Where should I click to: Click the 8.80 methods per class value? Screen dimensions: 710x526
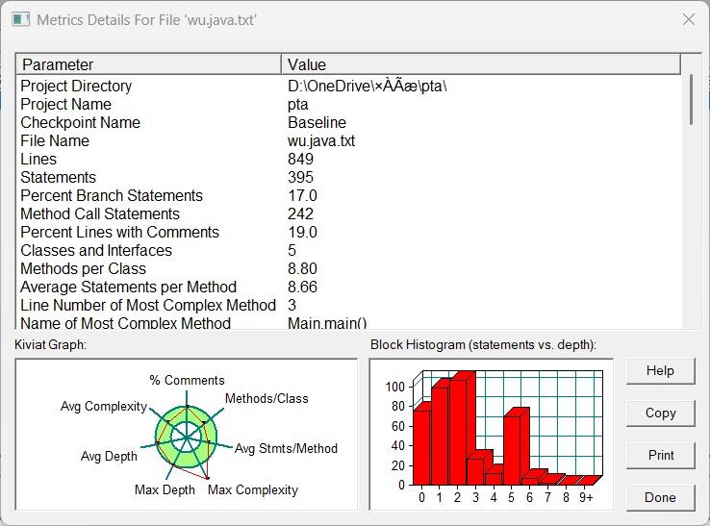(302, 268)
